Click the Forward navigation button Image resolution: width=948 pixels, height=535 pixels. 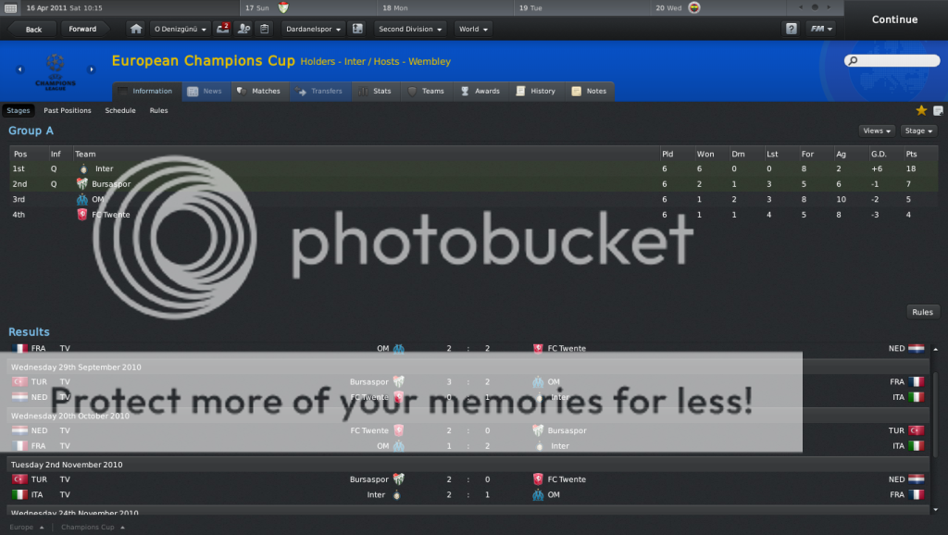(x=82, y=29)
